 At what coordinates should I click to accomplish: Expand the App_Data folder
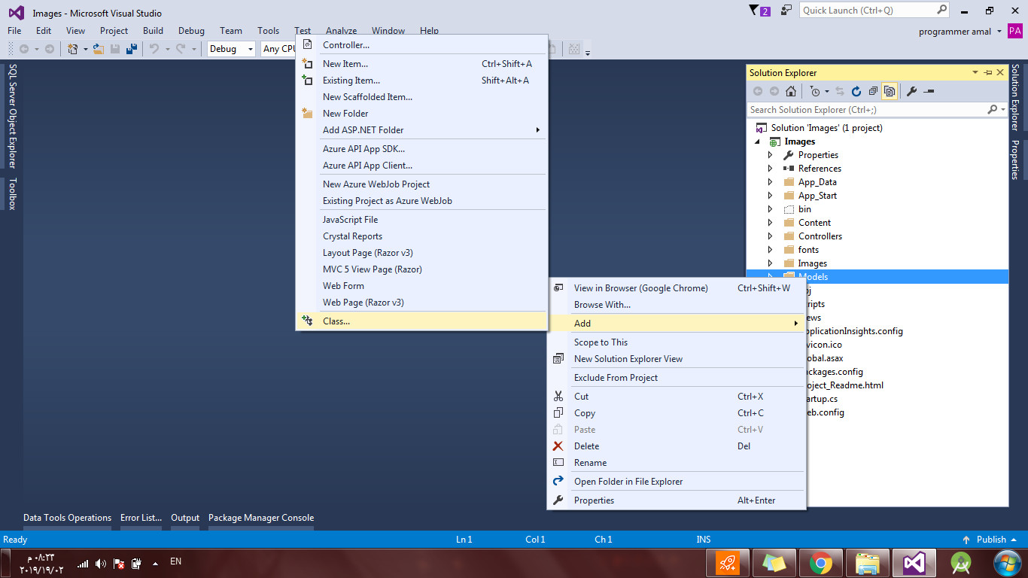pyautogui.click(x=770, y=182)
